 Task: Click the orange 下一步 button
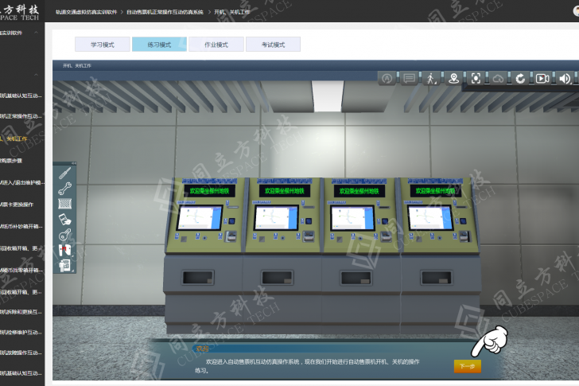click(468, 366)
